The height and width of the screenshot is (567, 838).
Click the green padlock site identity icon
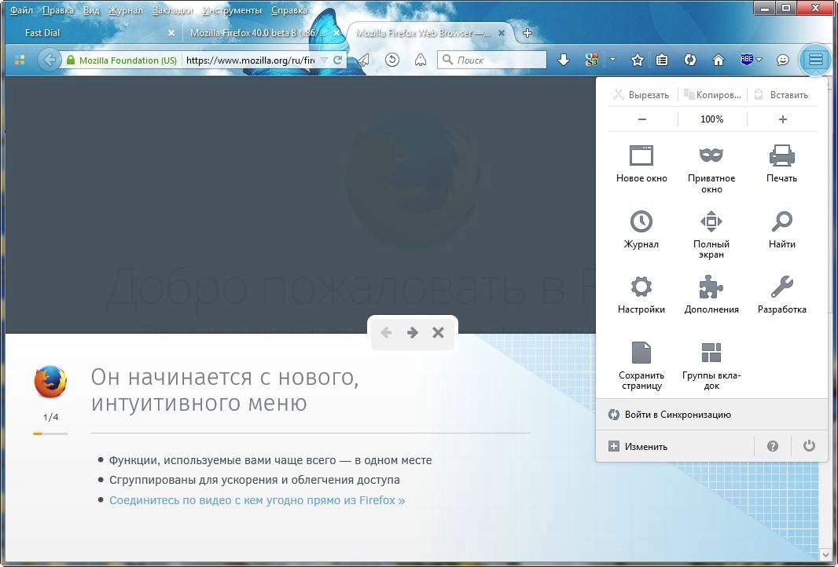[71, 60]
